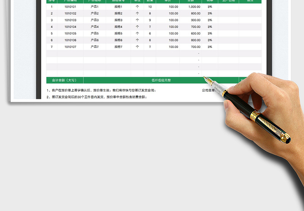The width and height of the screenshot is (304, 211).
Task: Select the 伍仟伍佰元整 total cell
Action: pyautogui.click(x=161, y=80)
